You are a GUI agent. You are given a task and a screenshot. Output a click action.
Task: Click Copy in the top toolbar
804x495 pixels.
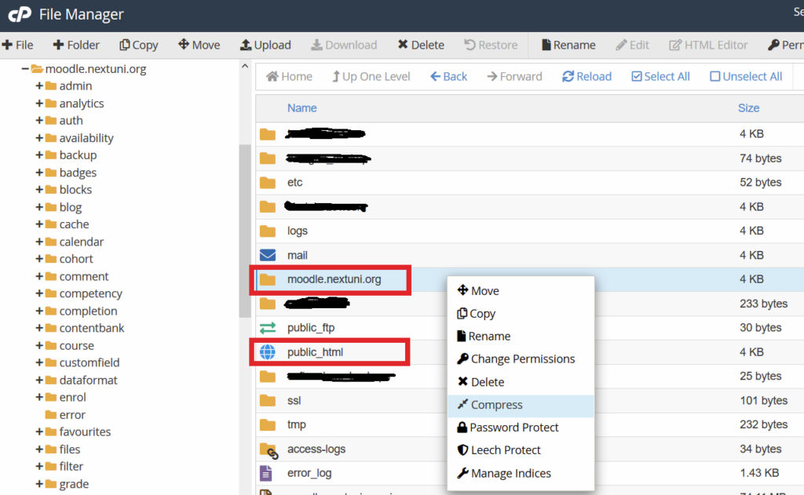click(x=138, y=45)
